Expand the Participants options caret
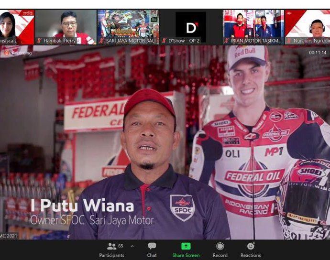Screen dimensions: 330x260 coord(132,247)
